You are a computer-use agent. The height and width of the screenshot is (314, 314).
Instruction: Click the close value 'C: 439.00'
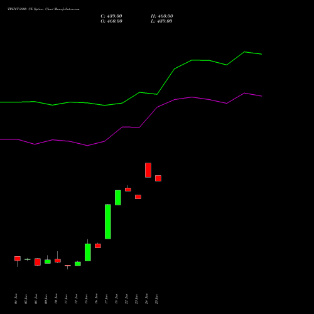[111, 16]
